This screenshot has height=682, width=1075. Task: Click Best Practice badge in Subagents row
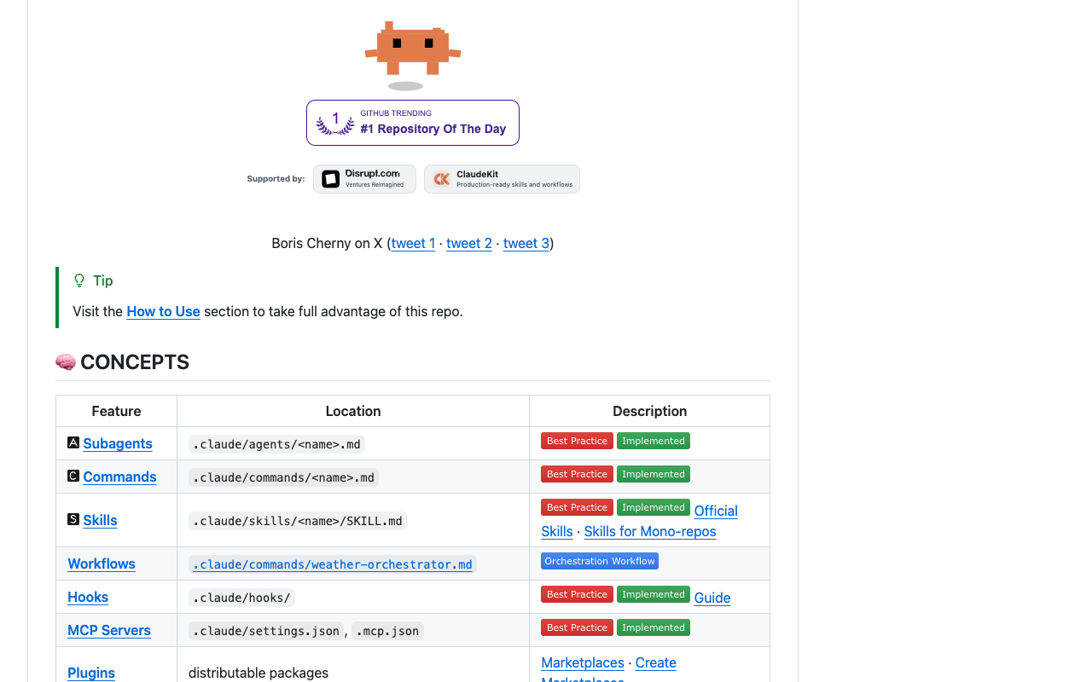coord(577,441)
